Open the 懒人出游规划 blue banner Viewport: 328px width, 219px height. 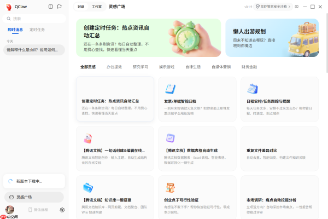[272, 38]
